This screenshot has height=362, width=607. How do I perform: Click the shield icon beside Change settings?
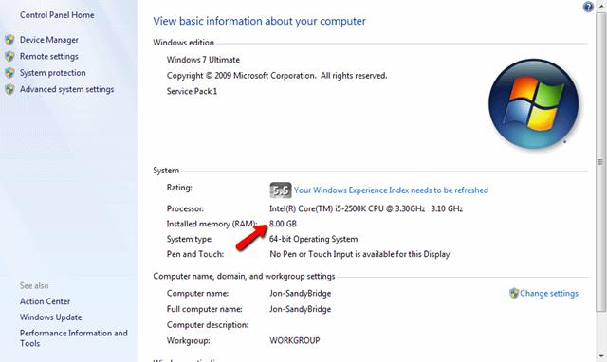pyautogui.click(x=514, y=293)
